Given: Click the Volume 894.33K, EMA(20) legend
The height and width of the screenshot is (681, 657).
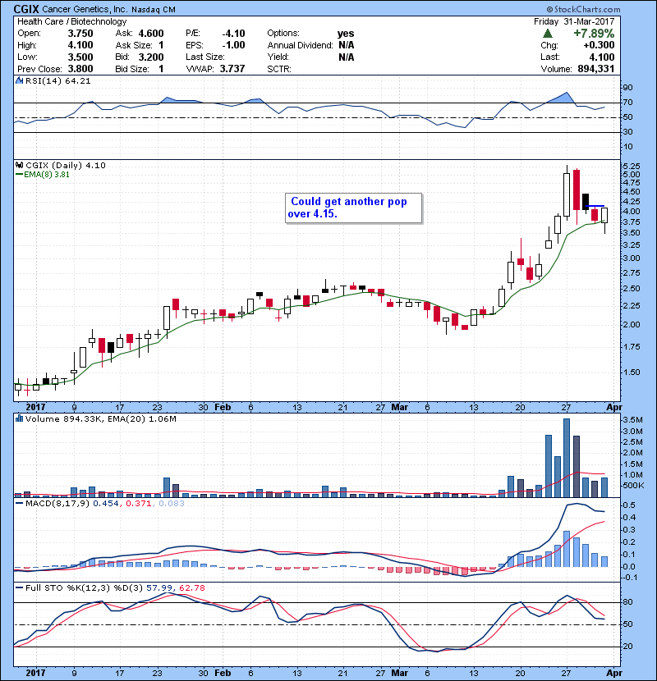Looking at the screenshot, I should coord(100,418).
